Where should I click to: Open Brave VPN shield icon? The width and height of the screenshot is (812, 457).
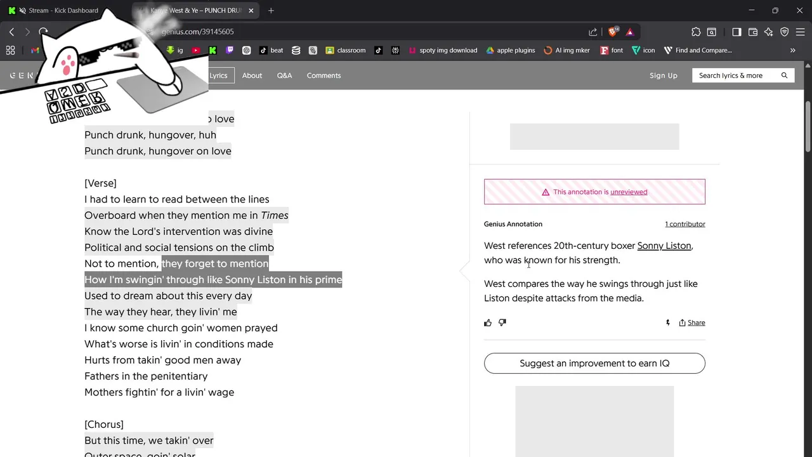click(785, 32)
